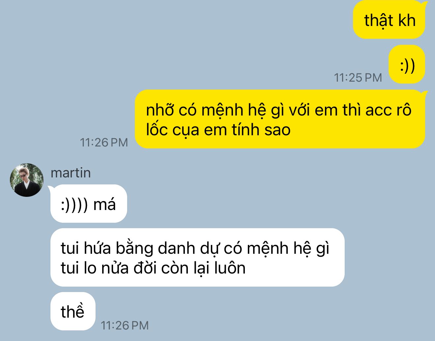
Task: Tap the sender name martin
Action: pos(71,173)
